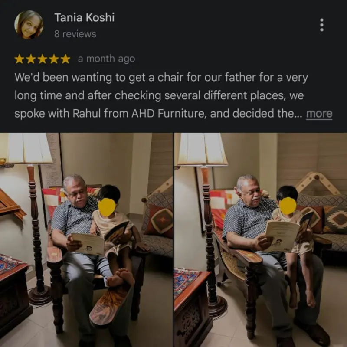
Task: Click the fourth yellow rating star
Action: click(54, 59)
